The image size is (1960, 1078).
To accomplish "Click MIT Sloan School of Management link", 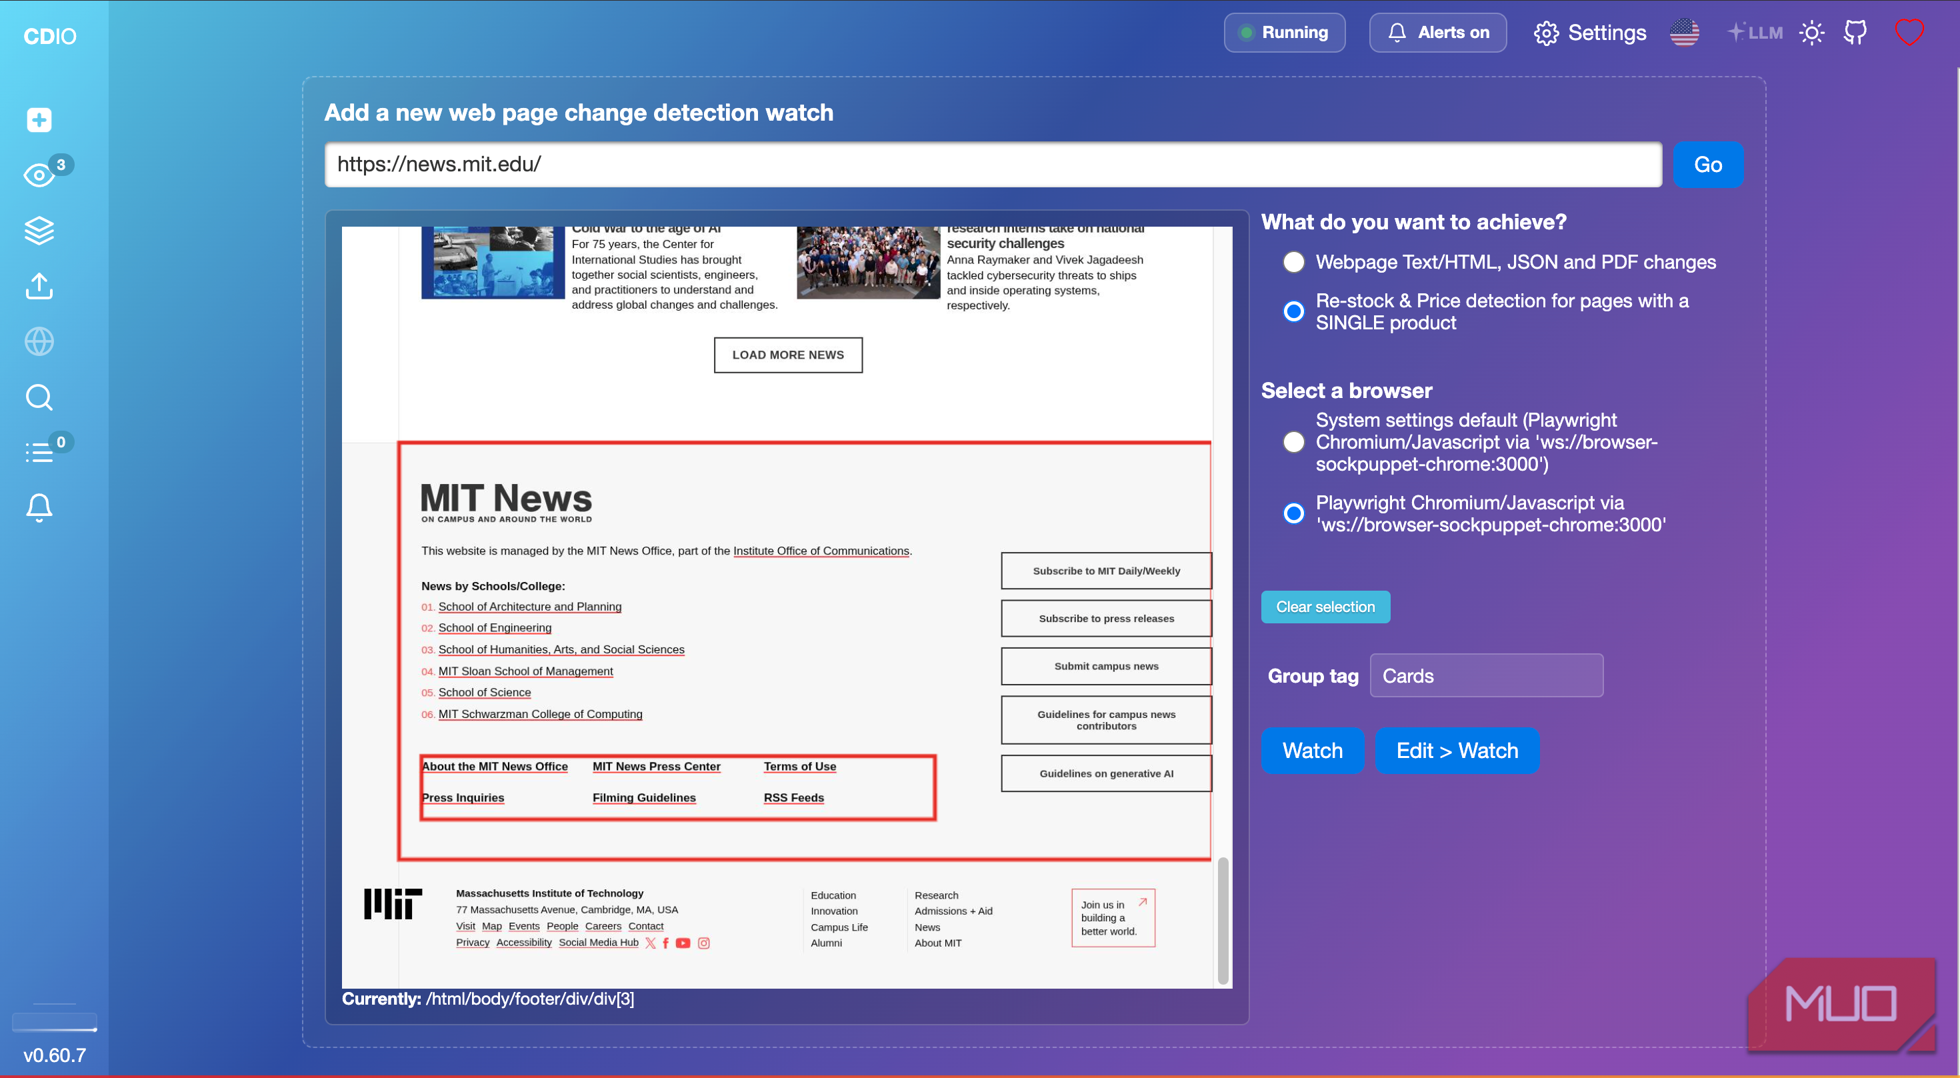I will tap(525, 671).
